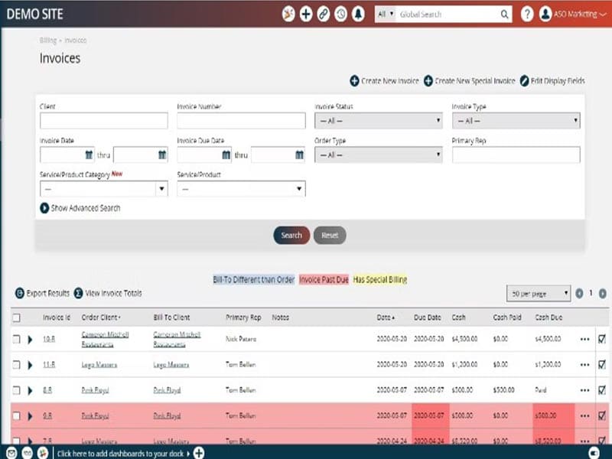Expand row details for invoice 11-R
The width and height of the screenshot is (612, 459).
coord(30,366)
